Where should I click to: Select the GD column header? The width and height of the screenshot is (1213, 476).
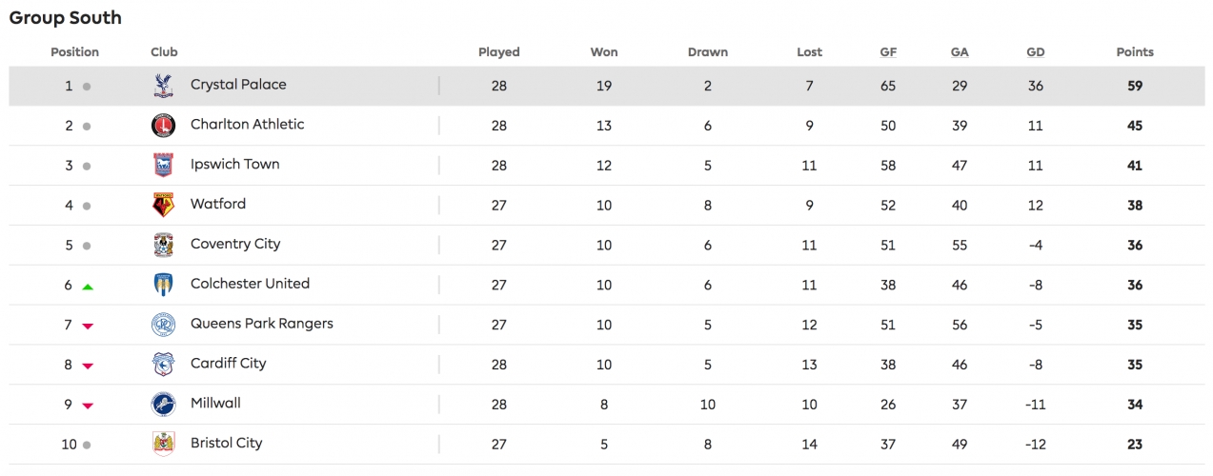coord(1036,52)
